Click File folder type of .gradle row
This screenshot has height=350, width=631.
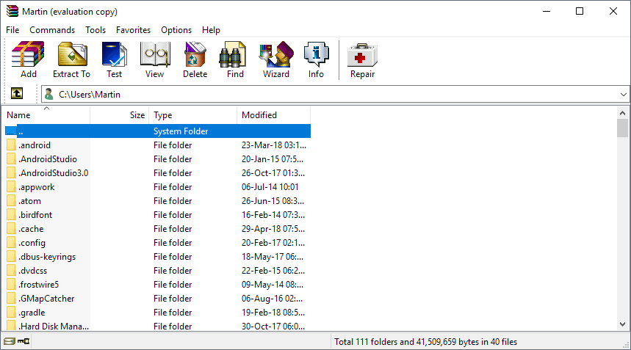[x=173, y=313]
